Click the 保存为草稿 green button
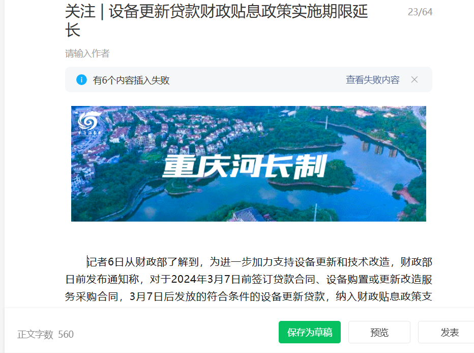This screenshot has width=474, height=353. 310,332
